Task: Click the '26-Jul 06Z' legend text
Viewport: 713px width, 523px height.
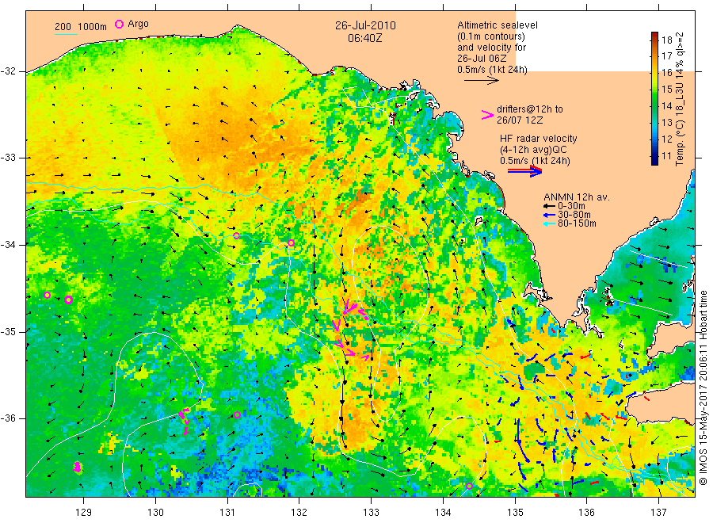Action: 482,59
